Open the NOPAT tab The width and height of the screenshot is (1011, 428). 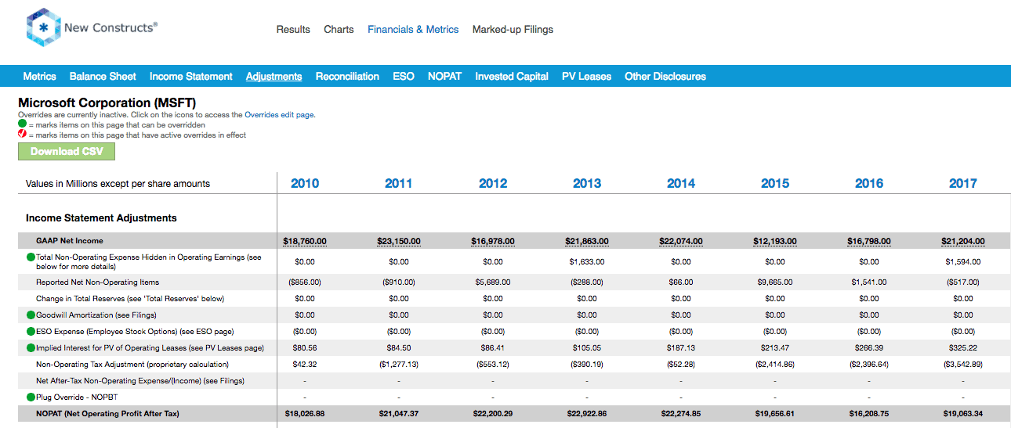pos(444,76)
